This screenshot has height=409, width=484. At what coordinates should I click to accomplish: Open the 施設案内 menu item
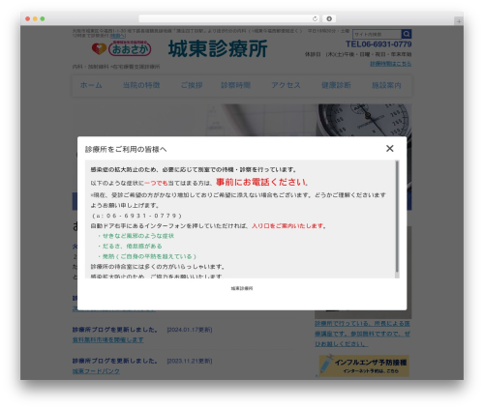(386, 85)
